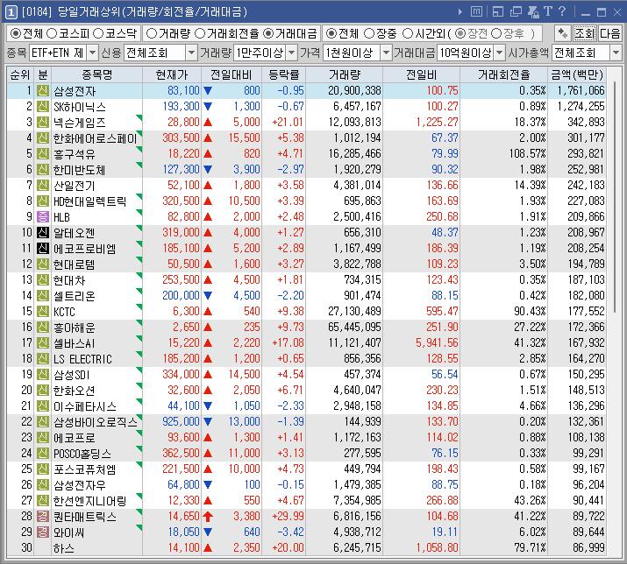Click the green badge for 넥슨게임즈
Viewport: 627px width, 564px height.
coord(43,123)
